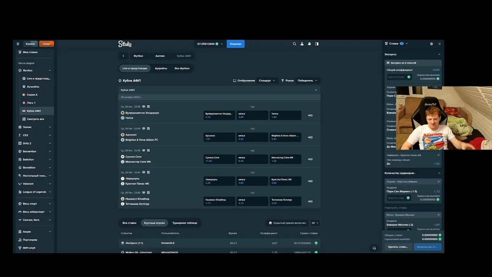Open the user profile icon
The height and width of the screenshot is (277, 492).
coord(302,44)
